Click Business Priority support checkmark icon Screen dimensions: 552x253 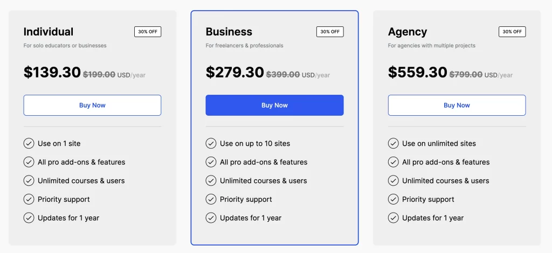click(x=211, y=199)
